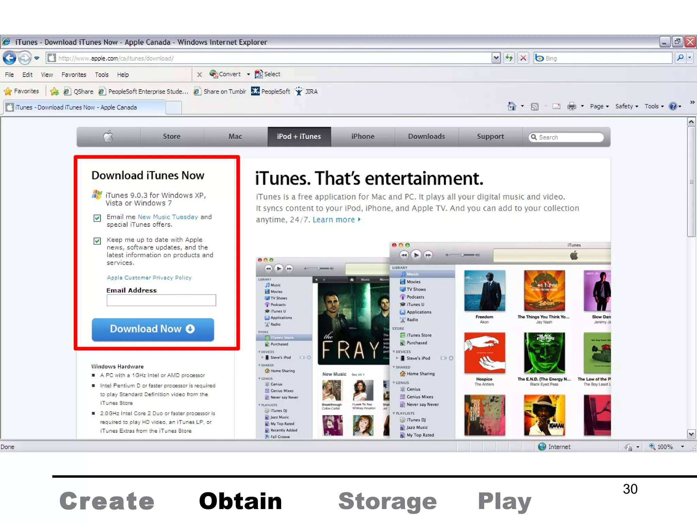Click the Stop loading red X icon
697x523 pixels.
(x=523, y=58)
